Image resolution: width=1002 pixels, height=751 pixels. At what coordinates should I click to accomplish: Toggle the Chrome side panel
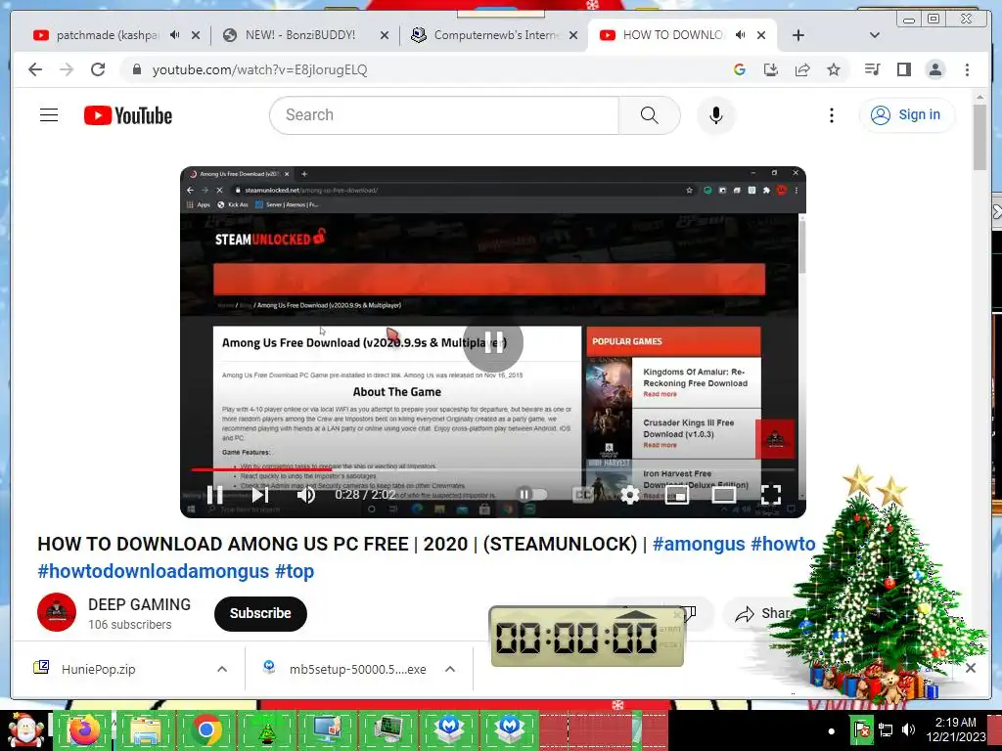coord(903,69)
